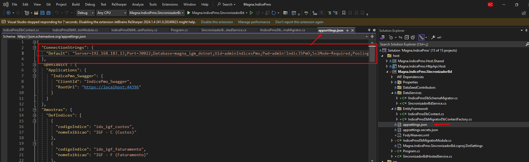Sync with Active Document in Solution Explorer
The width and height of the screenshot is (529, 162).
(x=401, y=37)
